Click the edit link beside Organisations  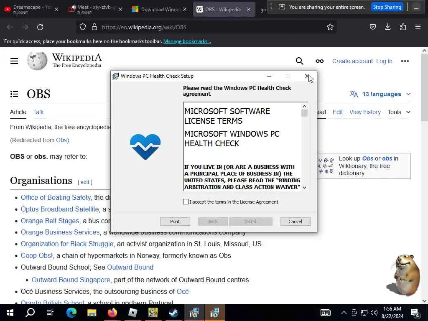click(x=85, y=182)
